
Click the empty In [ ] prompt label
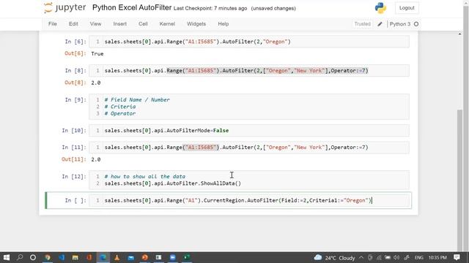pyautogui.click(x=75, y=200)
